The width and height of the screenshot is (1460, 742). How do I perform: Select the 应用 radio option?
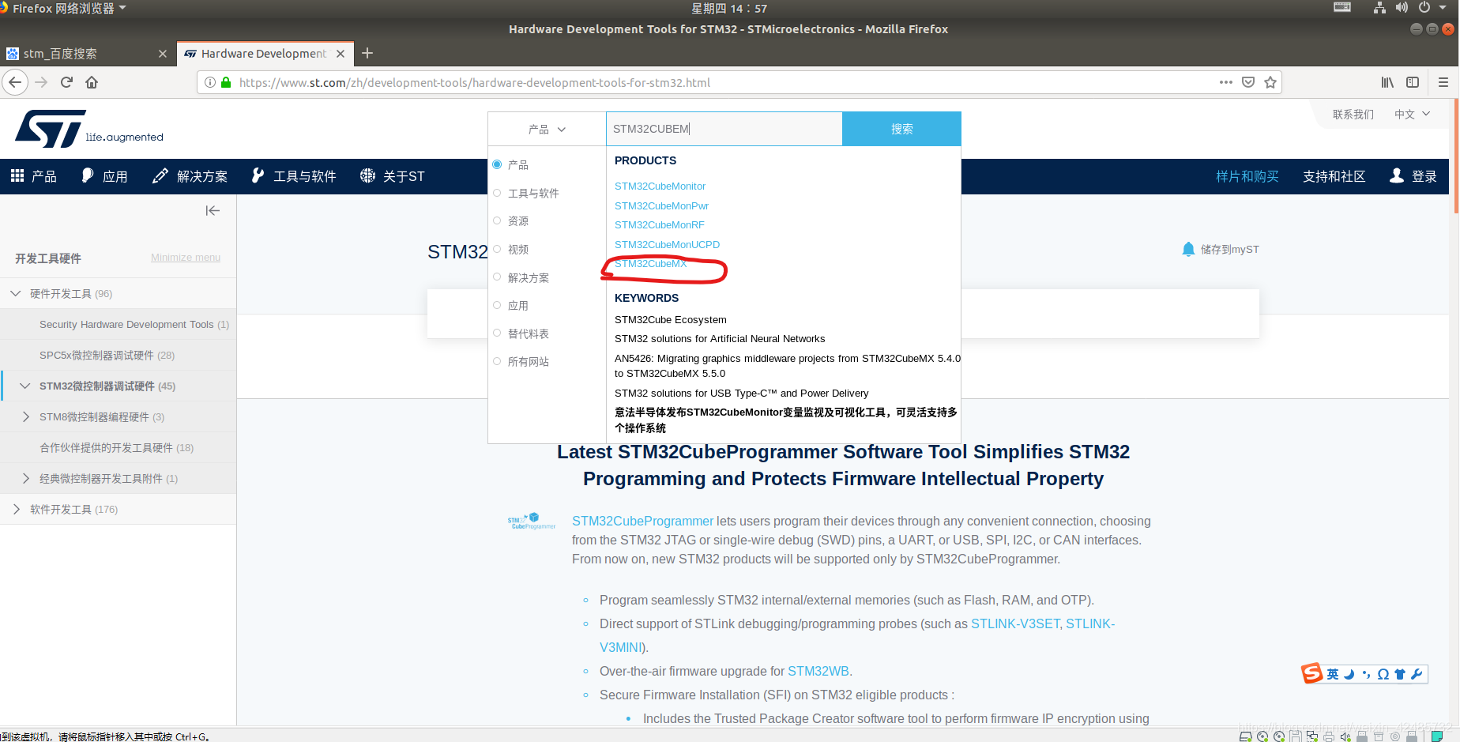(x=497, y=305)
